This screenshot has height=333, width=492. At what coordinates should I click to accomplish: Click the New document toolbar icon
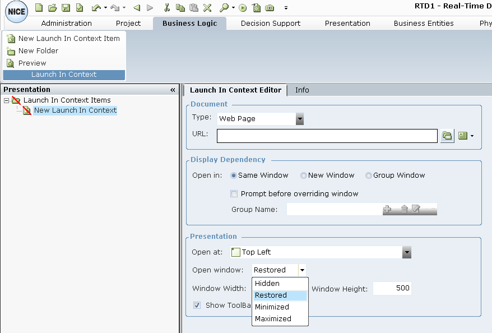coord(39,8)
